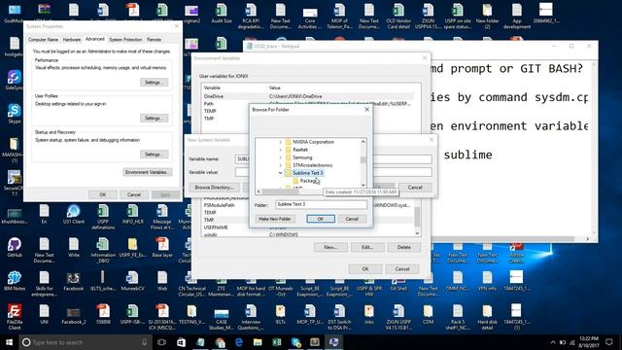
Task: Click OK in System Properties window
Action: click(103, 194)
